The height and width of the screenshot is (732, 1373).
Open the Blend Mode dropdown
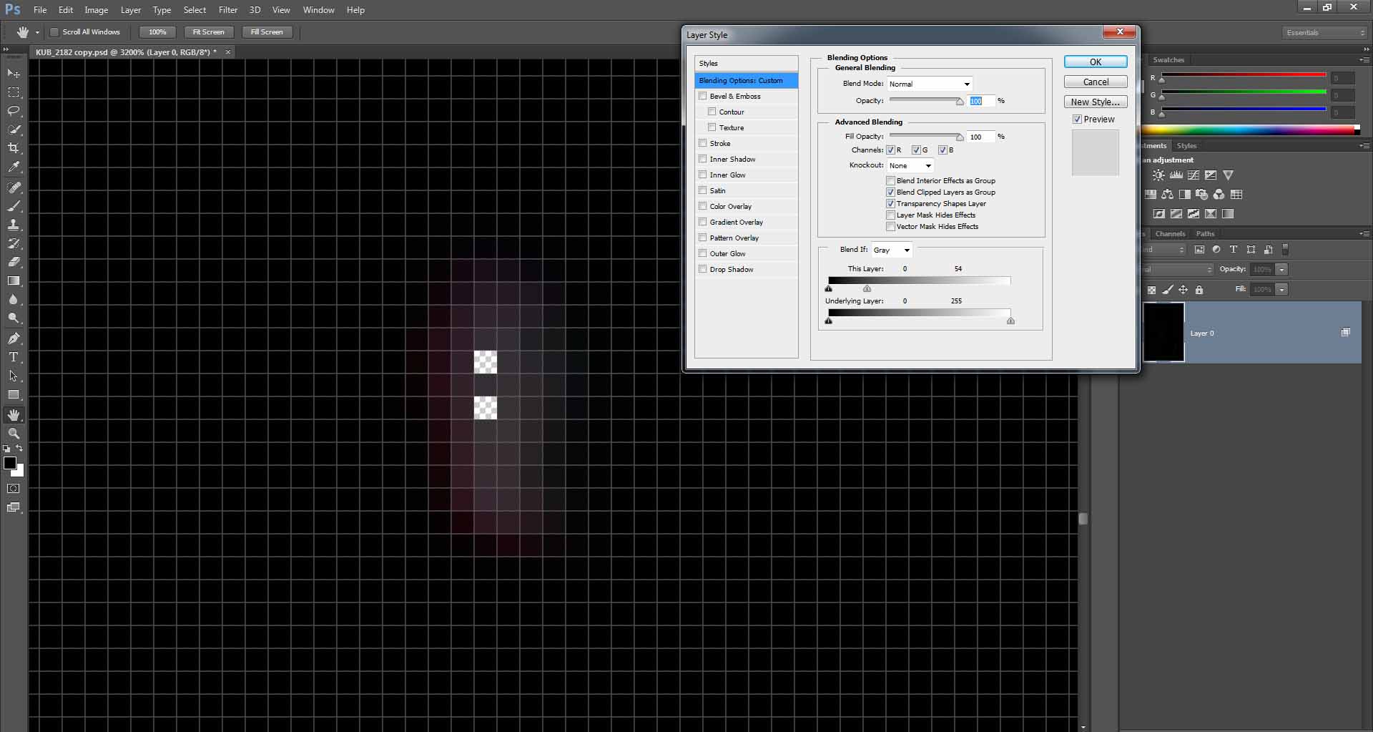point(930,84)
